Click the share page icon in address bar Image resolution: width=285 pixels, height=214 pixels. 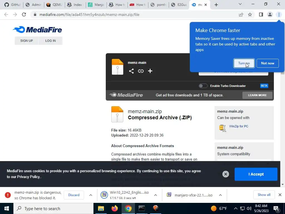pyautogui.click(x=241, y=14)
